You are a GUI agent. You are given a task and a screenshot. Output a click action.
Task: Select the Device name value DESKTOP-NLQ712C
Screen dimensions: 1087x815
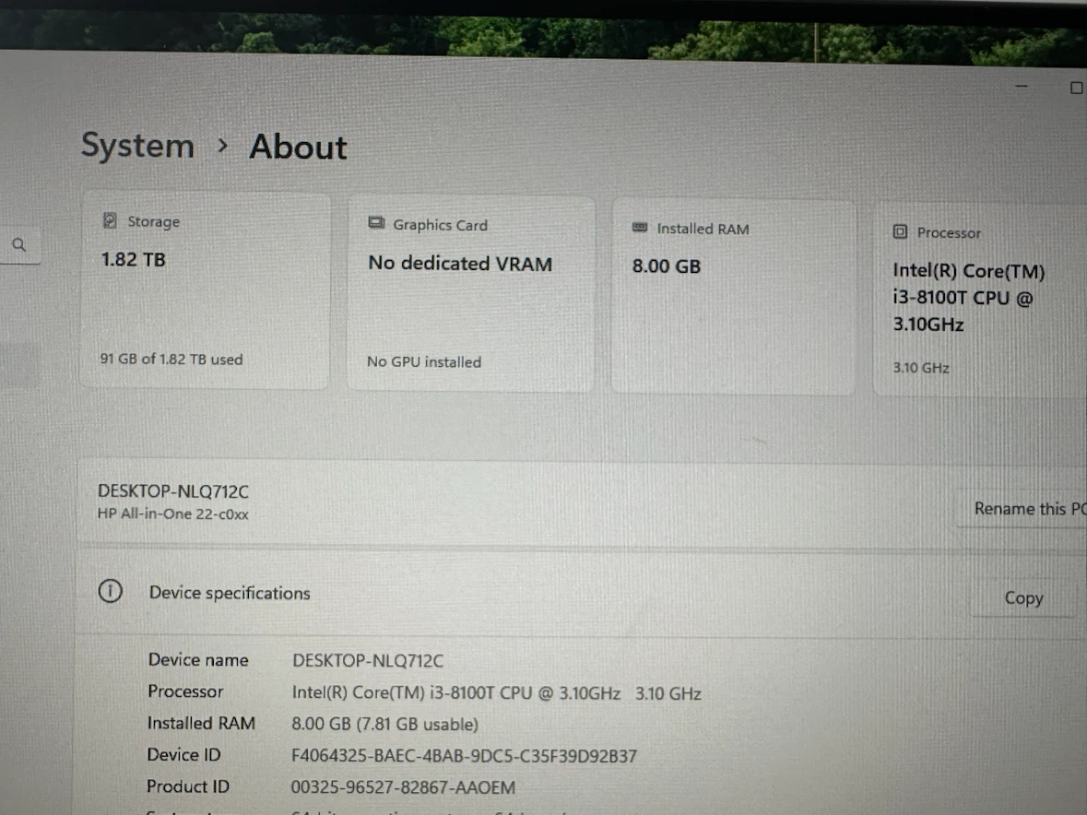pyautogui.click(x=368, y=660)
